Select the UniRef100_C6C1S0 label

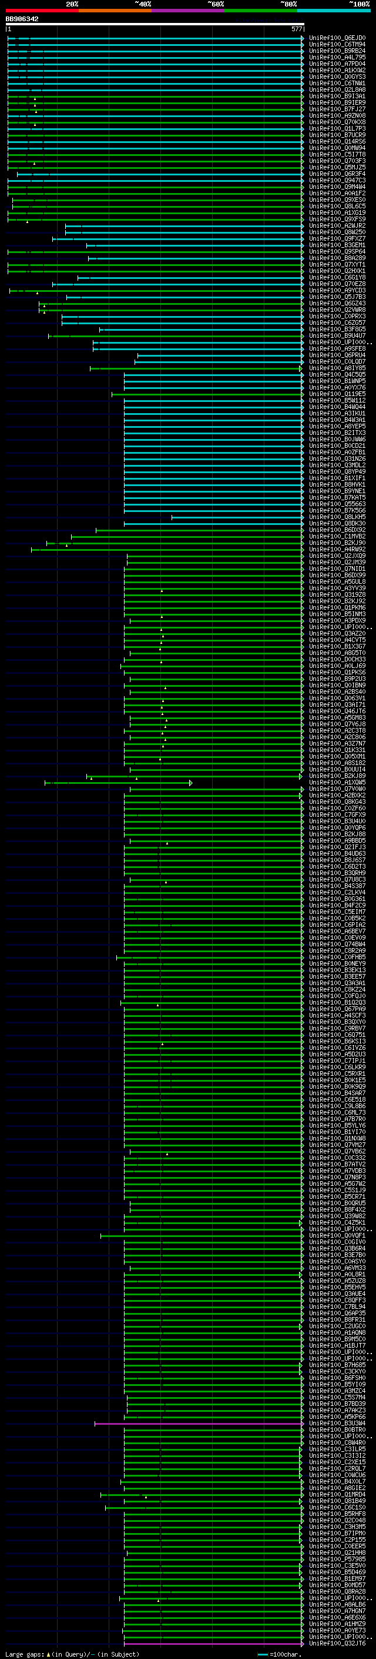click(x=337, y=1507)
